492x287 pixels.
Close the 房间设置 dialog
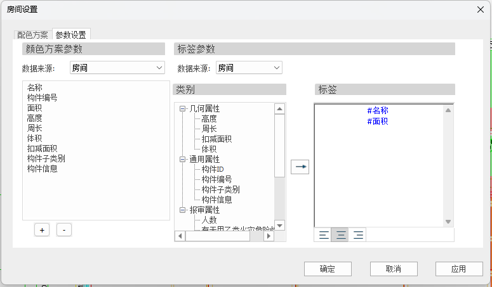click(481, 10)
